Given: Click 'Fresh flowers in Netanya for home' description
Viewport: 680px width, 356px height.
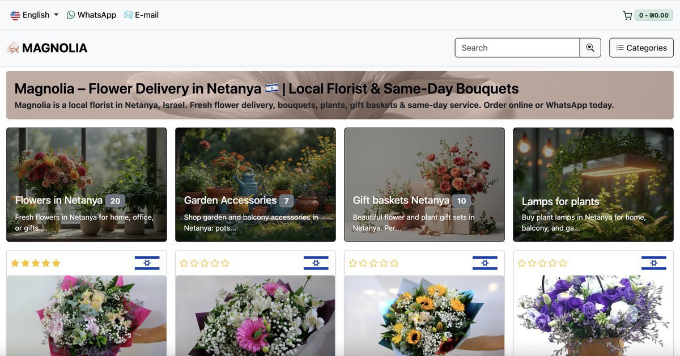Looking at the screenshot, I should 84,223.
